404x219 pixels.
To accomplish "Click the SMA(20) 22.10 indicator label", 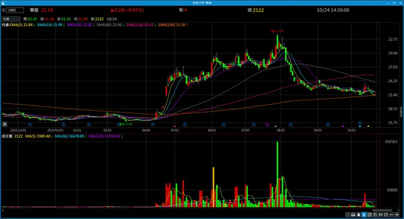I will coord(79,25).
